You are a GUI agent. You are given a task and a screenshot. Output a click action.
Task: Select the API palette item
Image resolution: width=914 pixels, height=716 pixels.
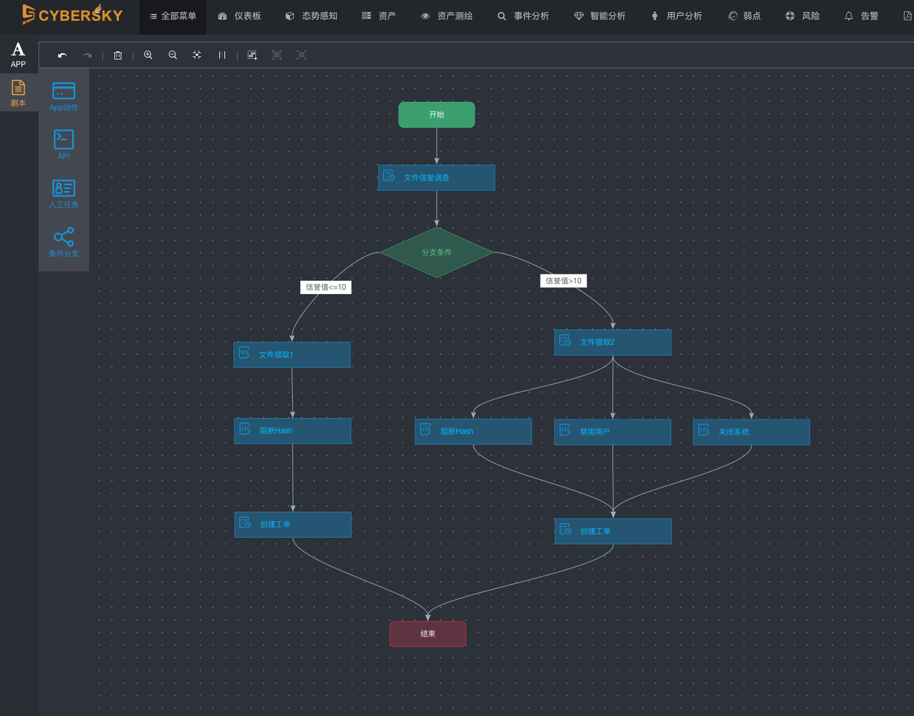click(64, 145)
